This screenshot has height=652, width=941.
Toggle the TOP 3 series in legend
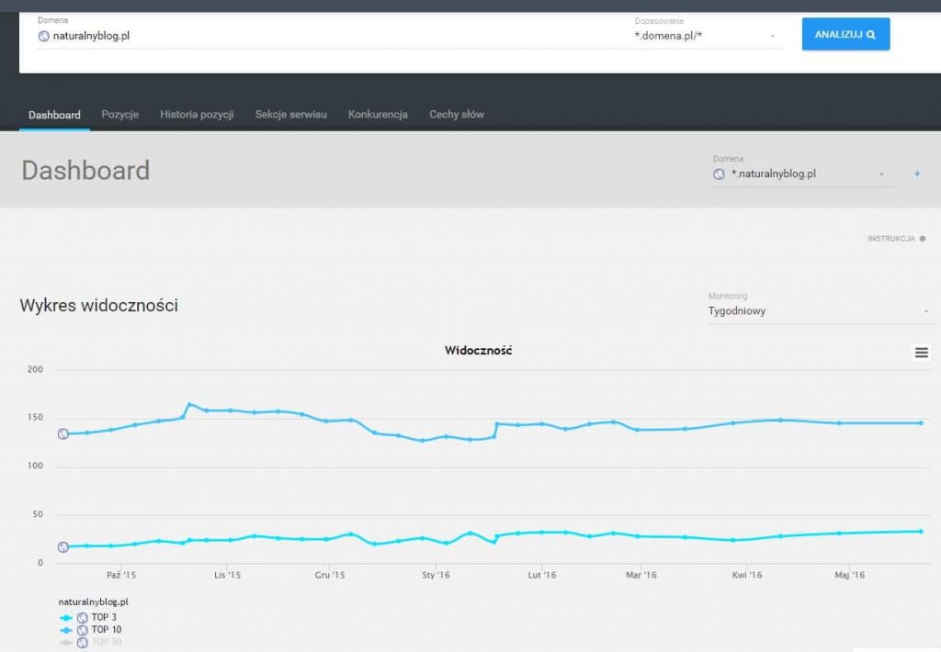106,618
